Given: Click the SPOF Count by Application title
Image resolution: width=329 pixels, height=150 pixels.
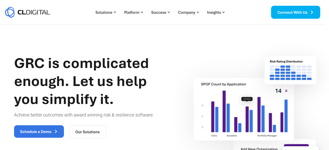Looking at the screenshot, I should [x=223, y=84].
